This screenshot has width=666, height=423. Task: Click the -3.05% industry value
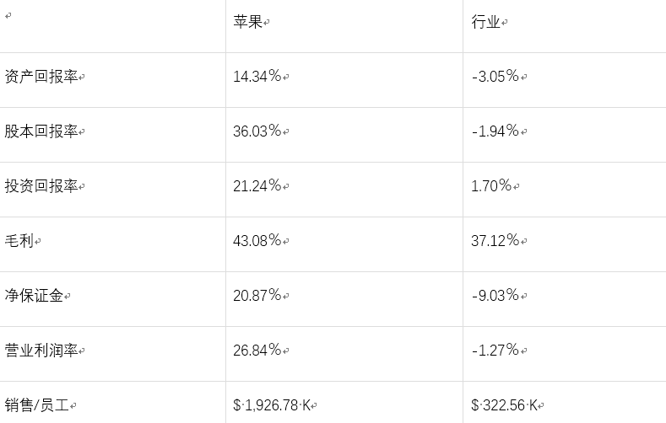(495, 77)
